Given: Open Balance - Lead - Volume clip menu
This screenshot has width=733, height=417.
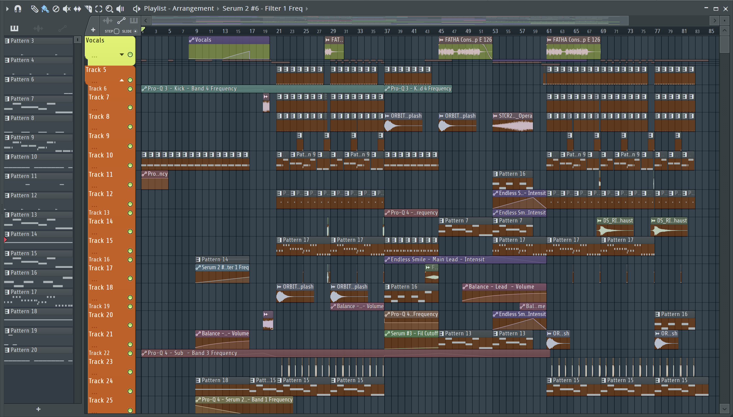Looking at the screenshot, I should [465, 287].
